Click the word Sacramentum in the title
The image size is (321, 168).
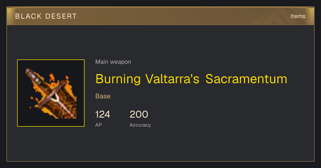point(246,79)
